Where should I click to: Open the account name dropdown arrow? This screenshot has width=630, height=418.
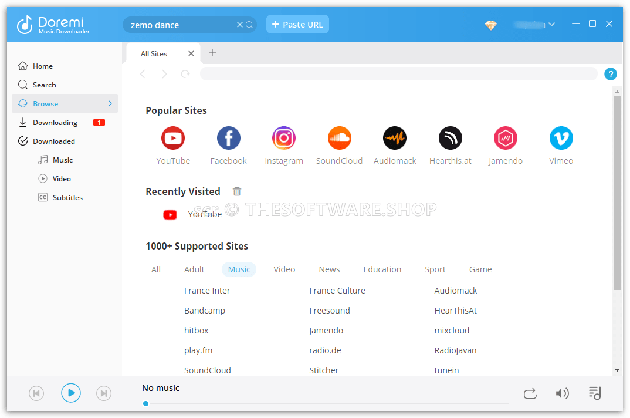(x=551, y=25)
